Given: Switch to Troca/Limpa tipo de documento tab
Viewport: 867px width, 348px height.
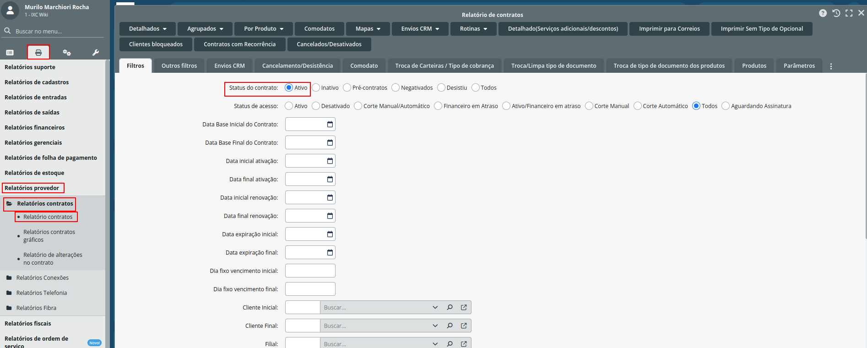Looking at the screenshot, I should pyautogui.click(x=554, y=65).
